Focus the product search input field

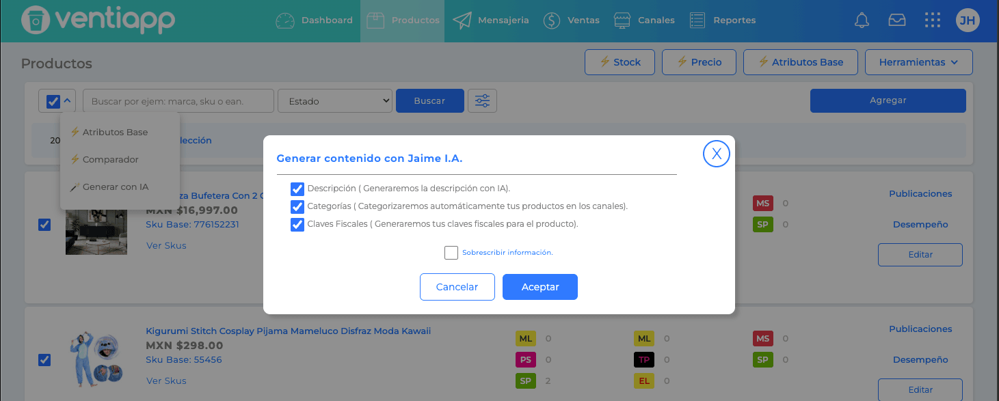click(178, 101)
